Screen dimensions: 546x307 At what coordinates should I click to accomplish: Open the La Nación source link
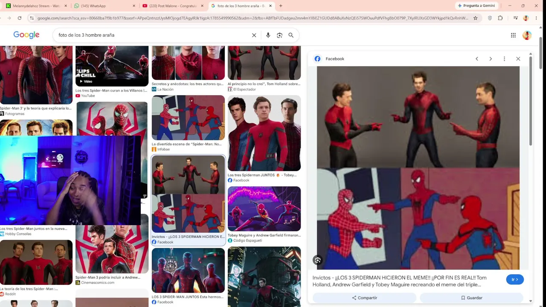[x=163, y=90]
